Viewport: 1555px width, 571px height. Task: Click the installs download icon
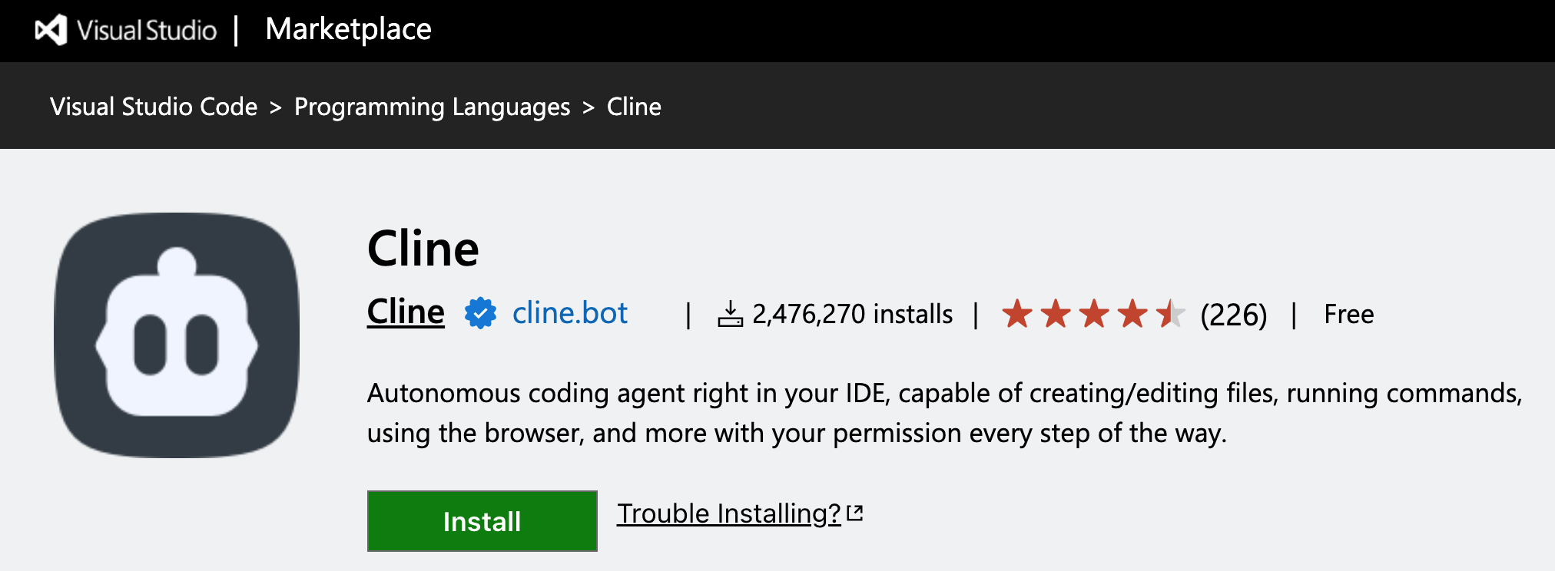[x=730, y=314]
